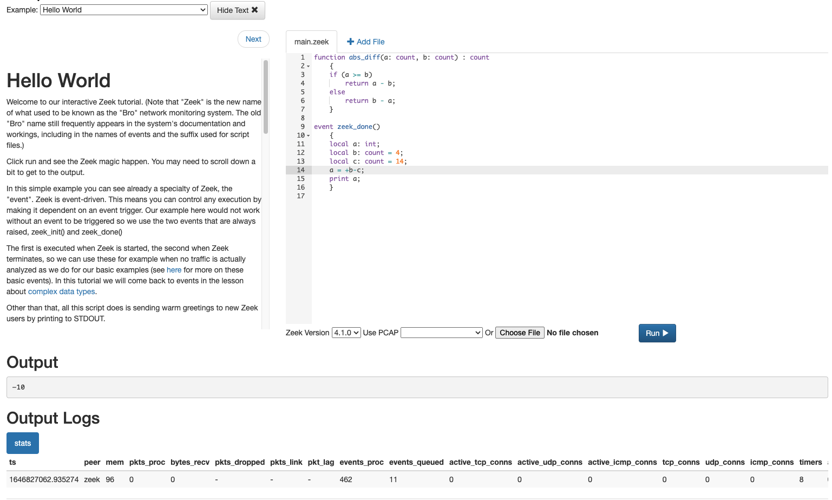The width and height of the screenshot is (832, 500).
Task: Click the Choose File button
Action: [x=520, y=333]
